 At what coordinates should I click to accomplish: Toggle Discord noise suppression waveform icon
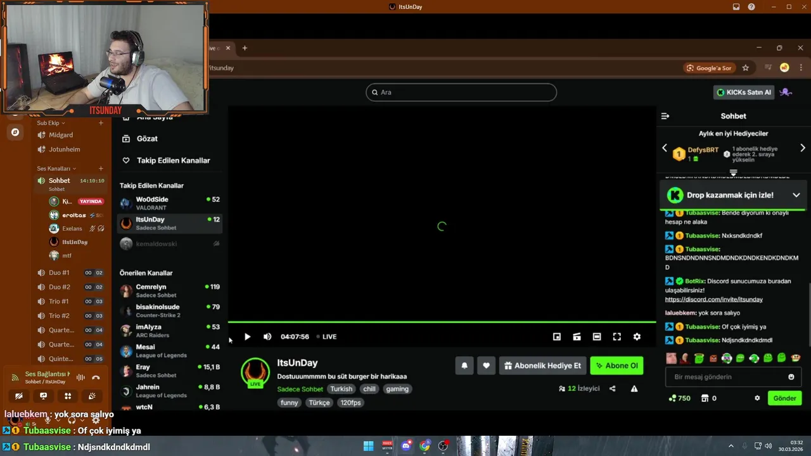(80, 377)
